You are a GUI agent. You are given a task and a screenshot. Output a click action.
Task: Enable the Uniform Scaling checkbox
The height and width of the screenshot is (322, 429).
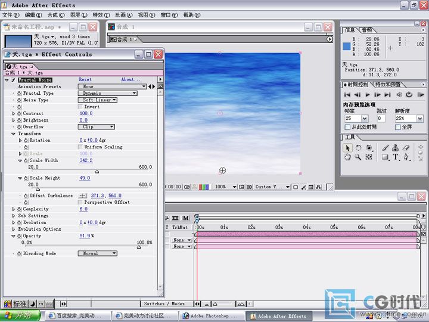click(x=80, y=147)
